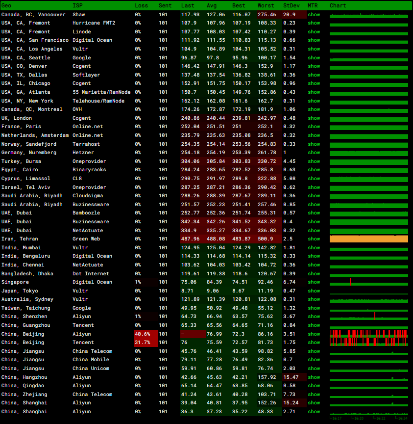This screenshot has width=413, height=424.
Task: Click the Avg column header
Action: pos(212,5)
